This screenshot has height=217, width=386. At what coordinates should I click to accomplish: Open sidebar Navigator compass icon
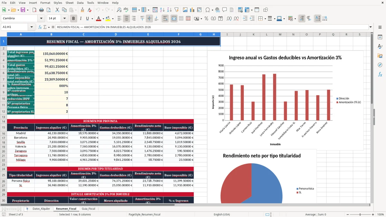pos(380,65)
